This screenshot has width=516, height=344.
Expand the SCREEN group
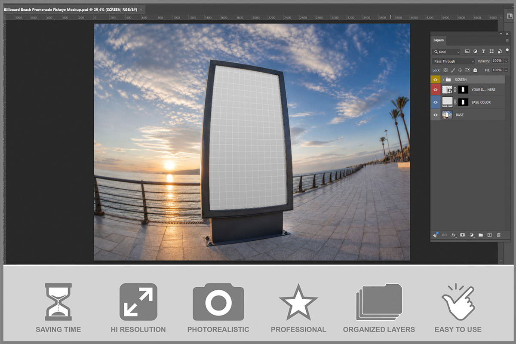pyautogui.click(x=443, y=80)
